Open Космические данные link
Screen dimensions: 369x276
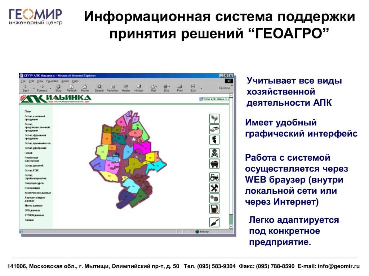[37, 193]
